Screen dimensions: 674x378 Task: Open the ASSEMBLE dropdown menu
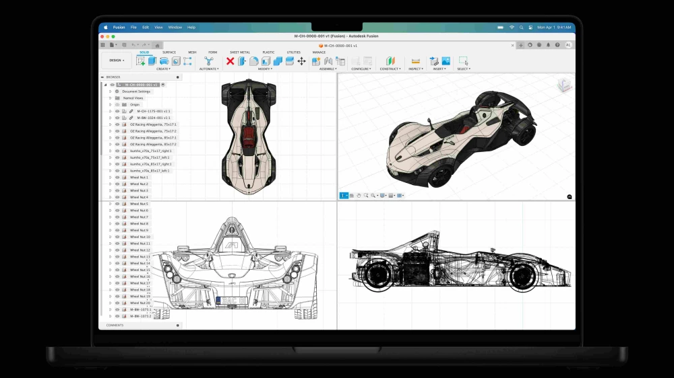click(x=328, y=69)
